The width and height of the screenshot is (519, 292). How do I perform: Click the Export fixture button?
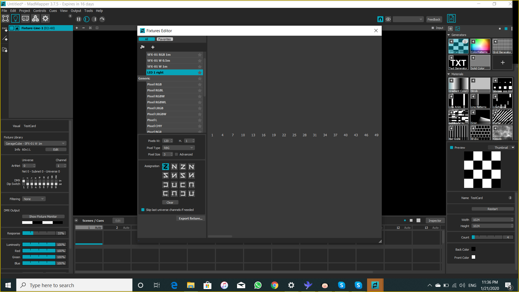(x=190, y=218)
